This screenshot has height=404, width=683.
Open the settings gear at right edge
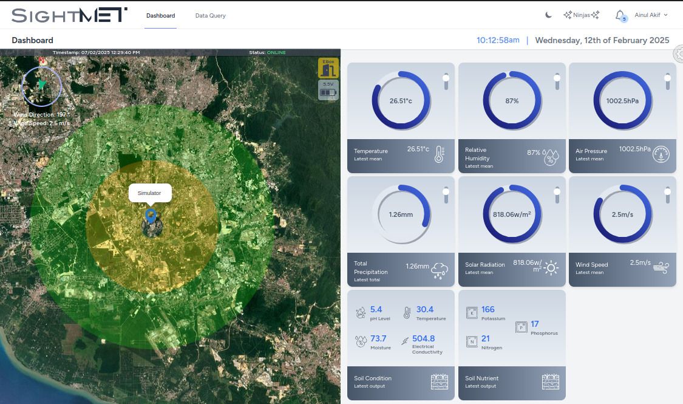click(x=678, y=54)
